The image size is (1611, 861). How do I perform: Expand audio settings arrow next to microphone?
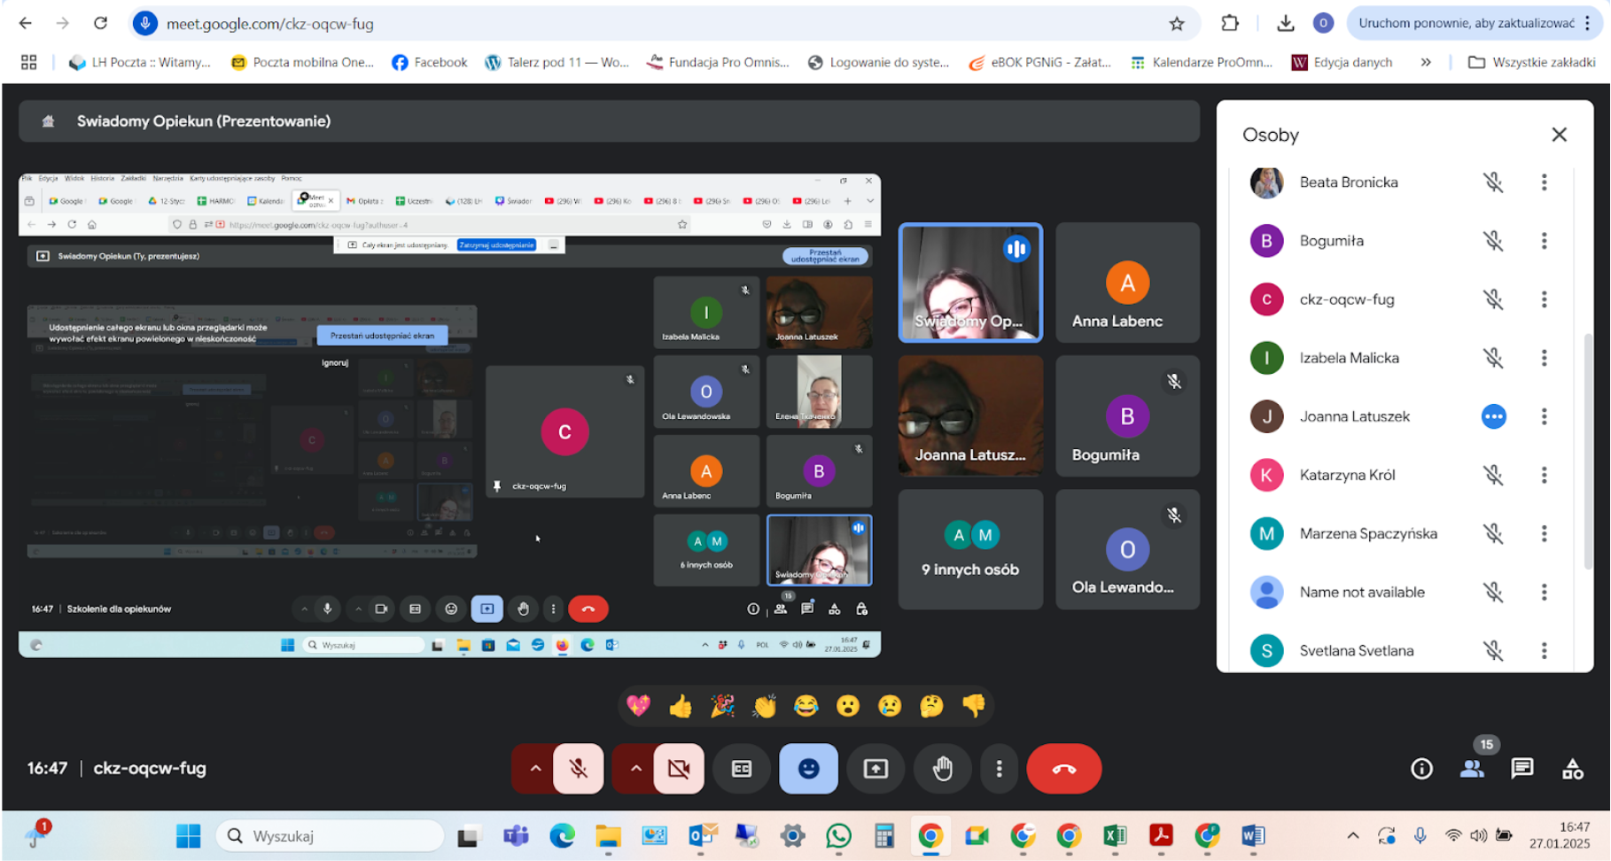(x=535, y=769)
